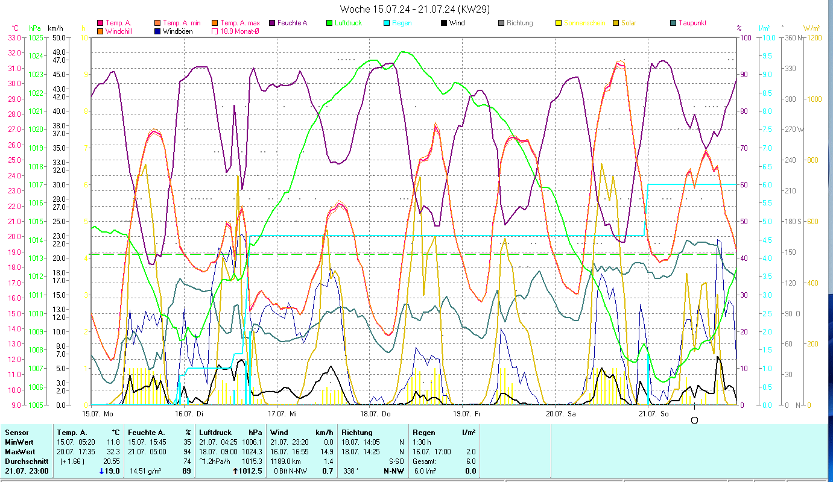Click the chart title Woche 15.07.24 - 21.07.24 (KW29)
This screenshot has height=482, width=833.
pyautogui.click(x=415, y=9)
